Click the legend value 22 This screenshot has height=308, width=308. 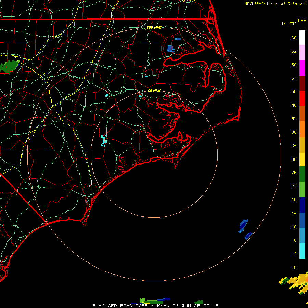[294, 186]
